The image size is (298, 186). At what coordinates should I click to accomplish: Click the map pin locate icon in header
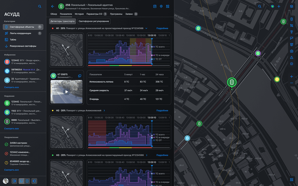[x=161, y=6]
